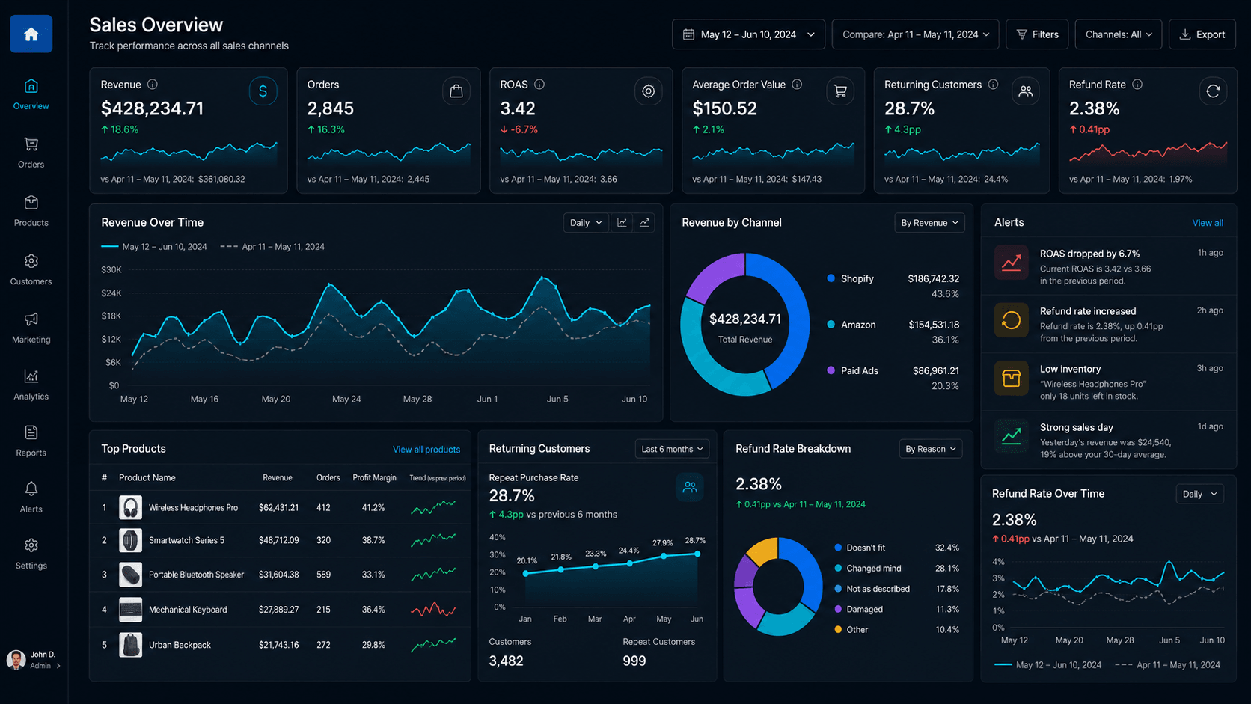1251x704 pixels.
Task: Click the Urban Backpack product name
Action: click(180, 645)
